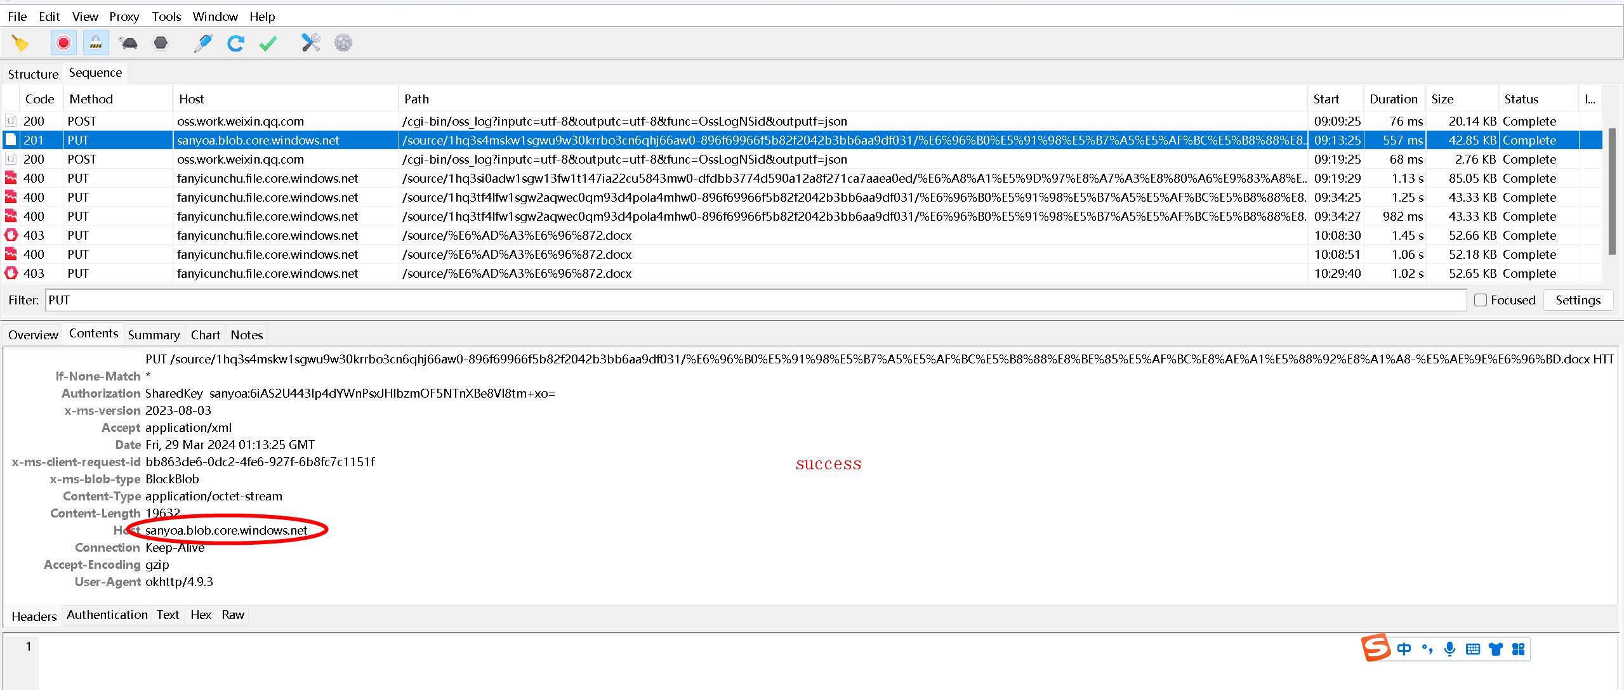Open the File menu
Image resolution: width=1624 pixels, height=690 pixels.
click(17, 16)
